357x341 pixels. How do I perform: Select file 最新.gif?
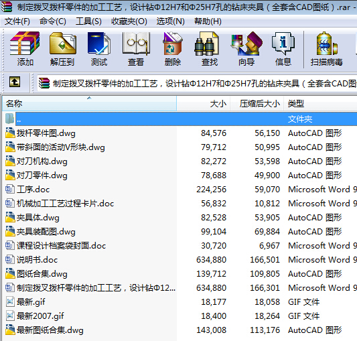[x=31, y=302]
